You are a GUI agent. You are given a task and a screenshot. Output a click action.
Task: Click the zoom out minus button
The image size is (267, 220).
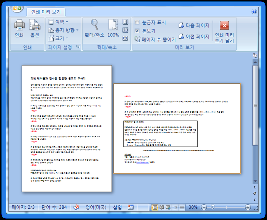pos(204,207)
